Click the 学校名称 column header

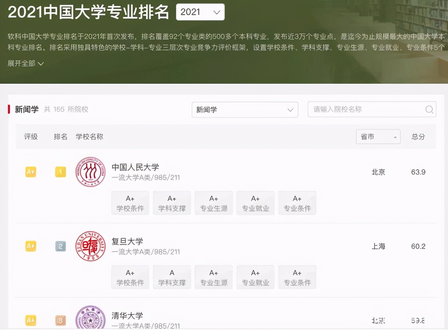(x=90, y=137)
